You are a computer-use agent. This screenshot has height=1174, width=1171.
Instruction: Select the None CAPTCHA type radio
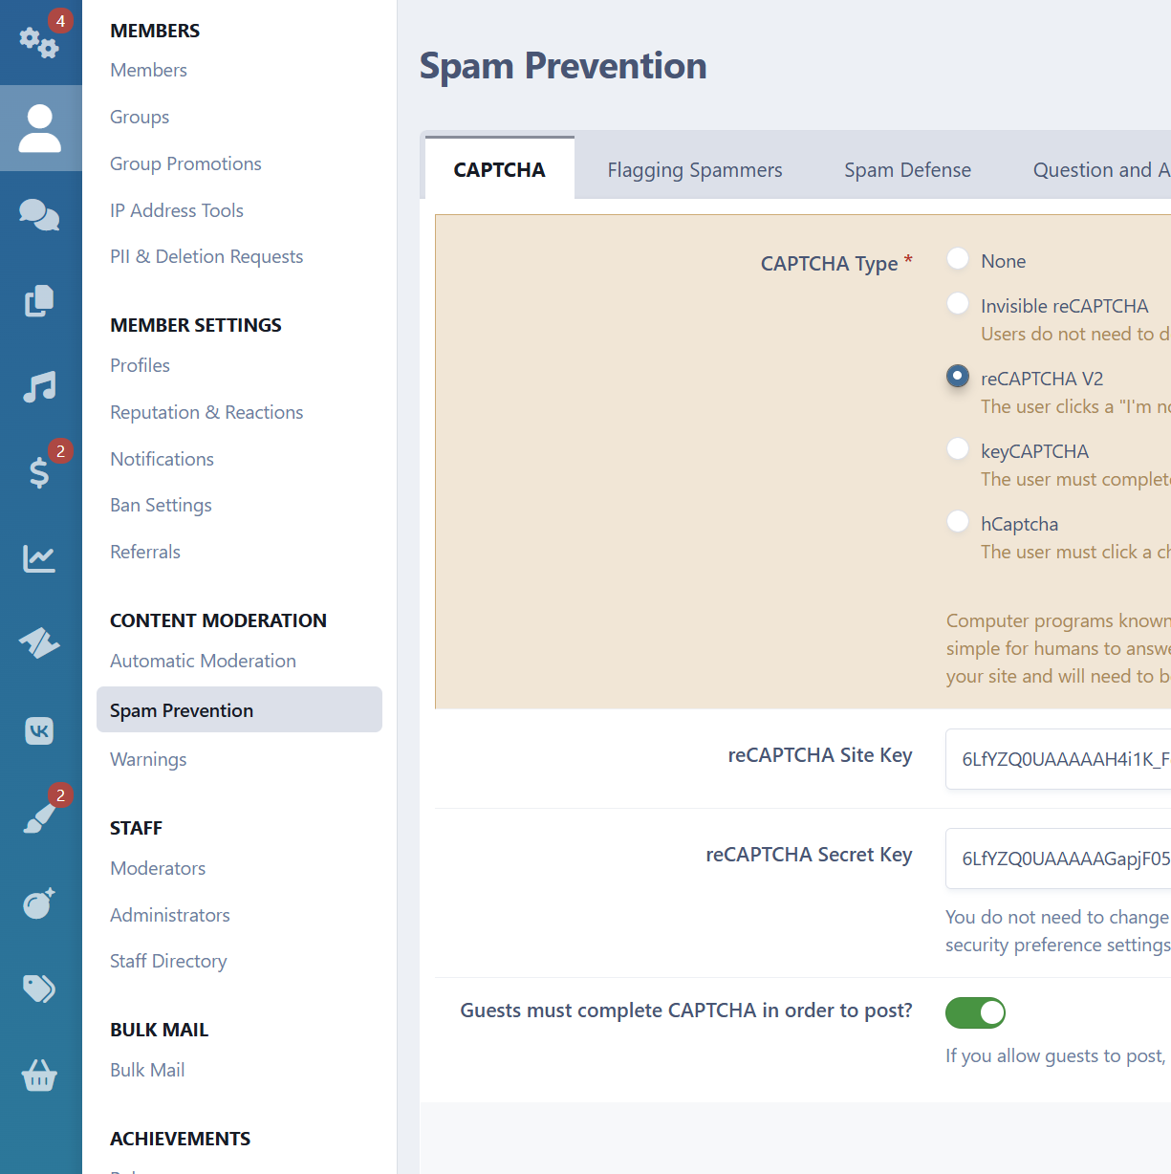click(958, 259)
